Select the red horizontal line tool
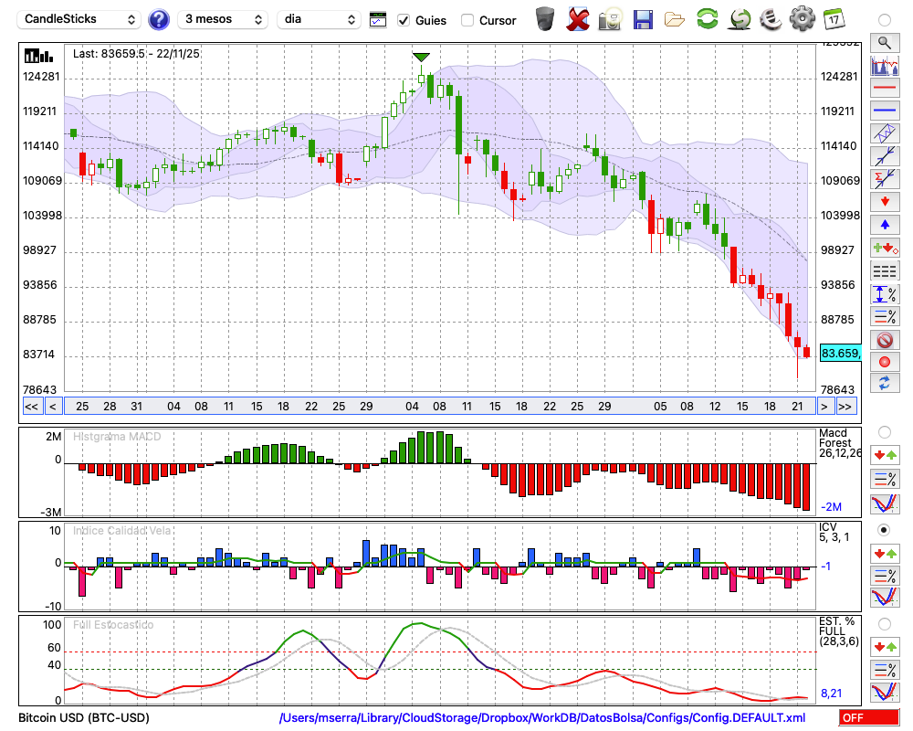Screen dimensions: 913x731 (x=884, y=88)
